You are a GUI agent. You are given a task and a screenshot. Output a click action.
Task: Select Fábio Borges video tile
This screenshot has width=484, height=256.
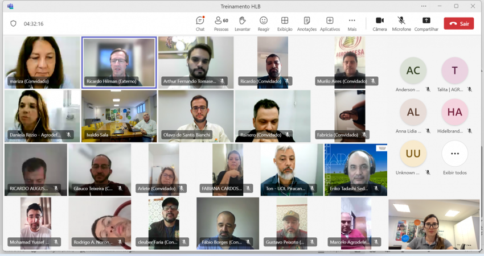(228, 224)
